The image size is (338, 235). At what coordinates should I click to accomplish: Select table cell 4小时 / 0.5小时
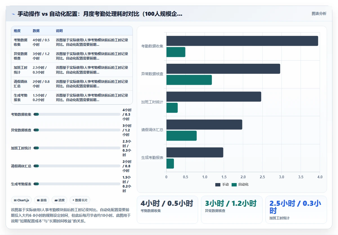42,42
